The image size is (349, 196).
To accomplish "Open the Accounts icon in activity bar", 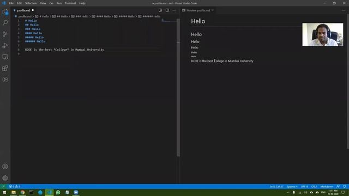I will 5,167.
